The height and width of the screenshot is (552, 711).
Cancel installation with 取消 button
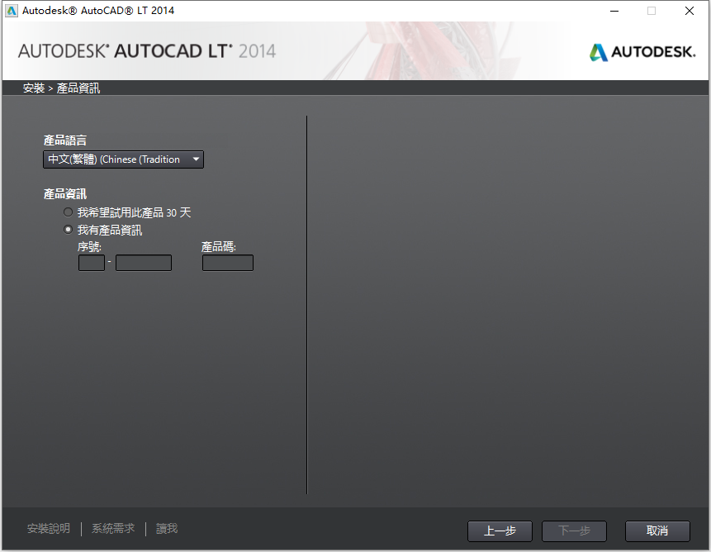click(657, 531)
